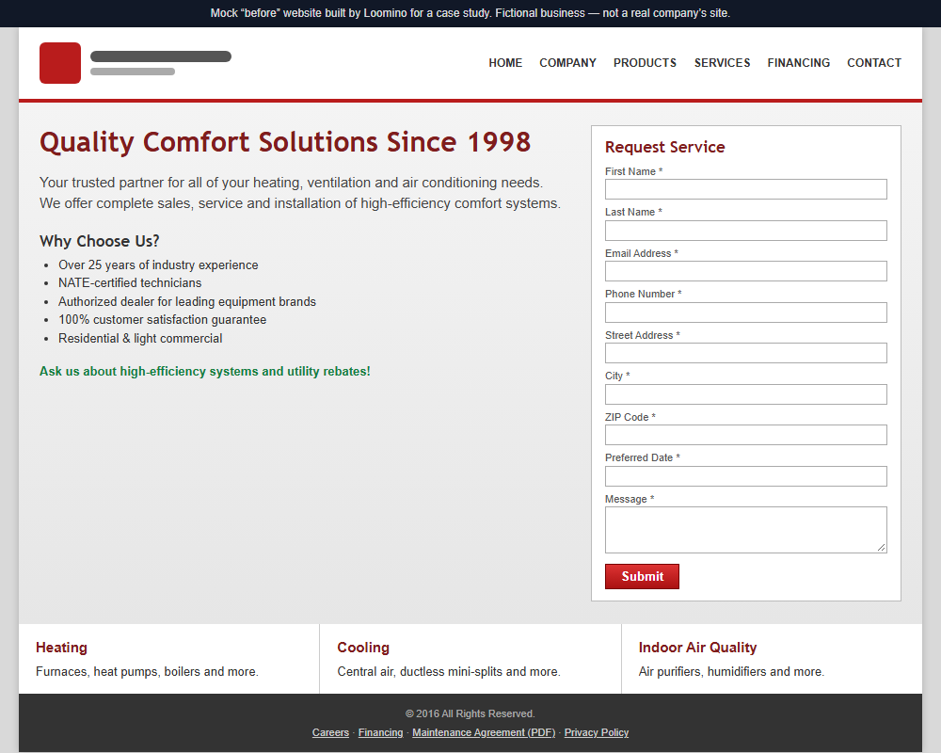
Task: Click 'Furnaces, heat pumps, boilers and more.'
Action: point(147,671)
